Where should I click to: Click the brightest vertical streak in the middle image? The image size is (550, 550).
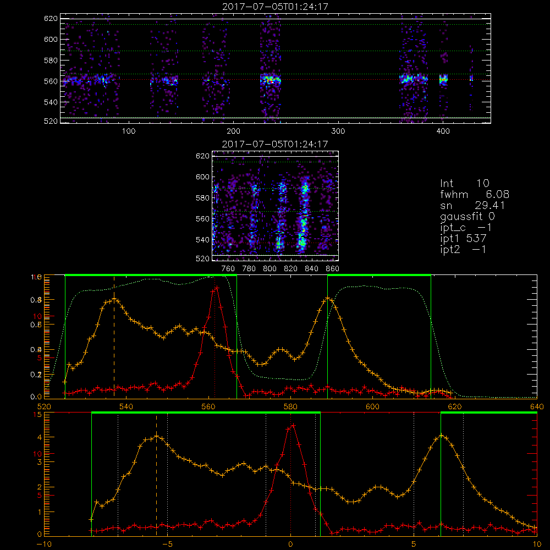click(x=304, y=216)
